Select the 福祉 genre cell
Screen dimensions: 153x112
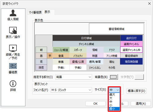tap(112, 62)
